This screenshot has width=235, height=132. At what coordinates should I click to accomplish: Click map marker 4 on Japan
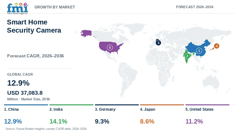(x=217, y=46)
